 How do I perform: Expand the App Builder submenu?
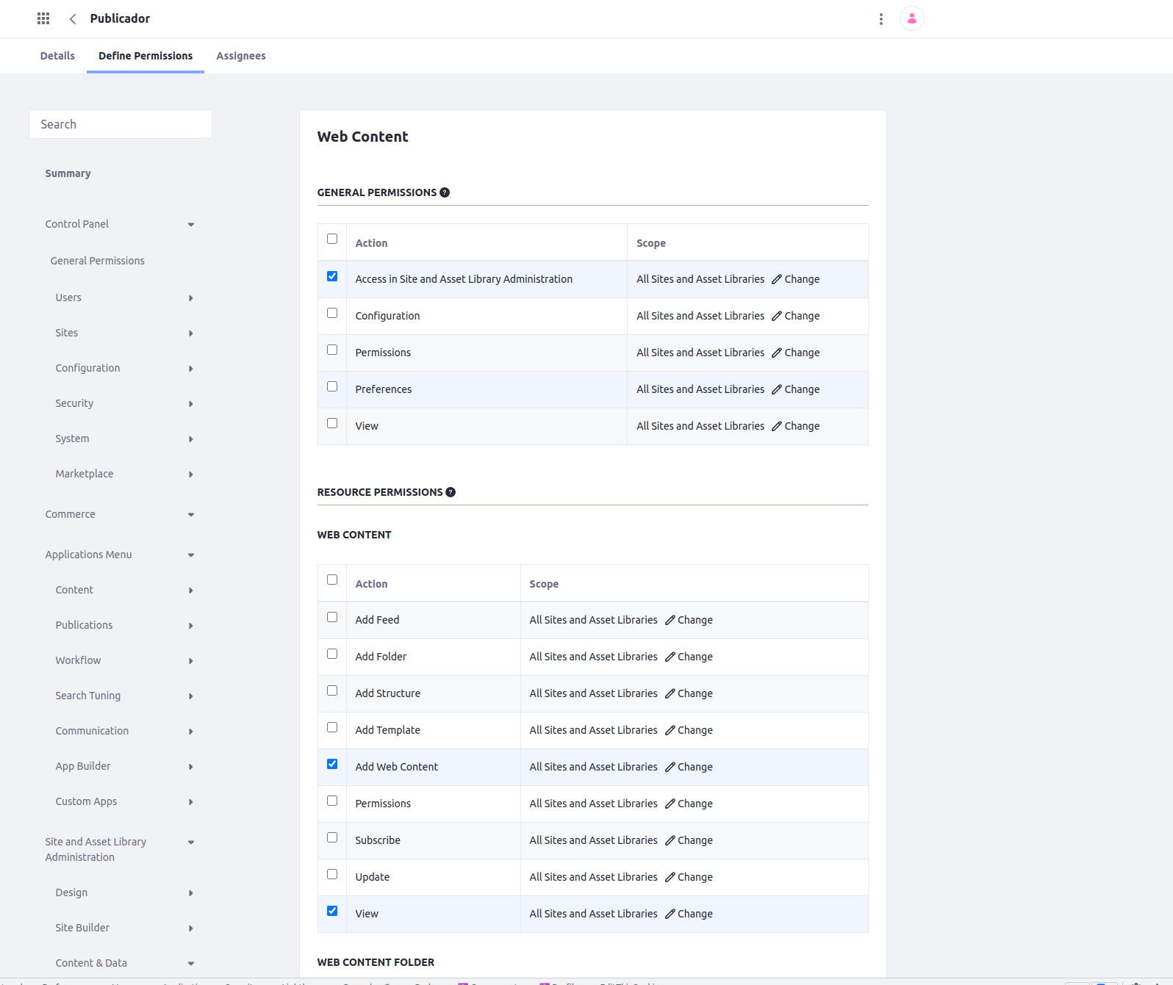coord(191,767)
